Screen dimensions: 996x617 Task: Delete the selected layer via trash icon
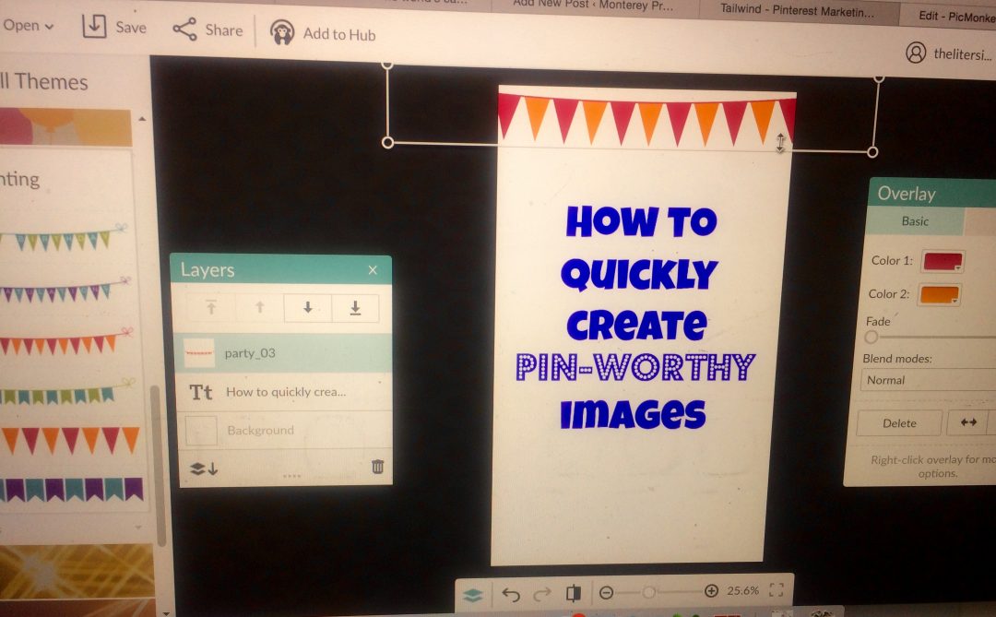pyautogui.click(x=376, y=467)
